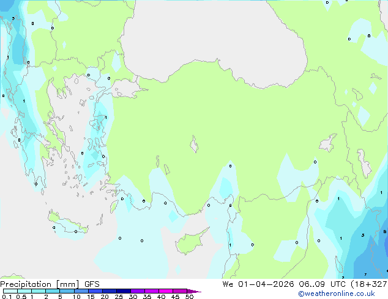Pick the 35–40 mm purple legend box

point(151,291)
